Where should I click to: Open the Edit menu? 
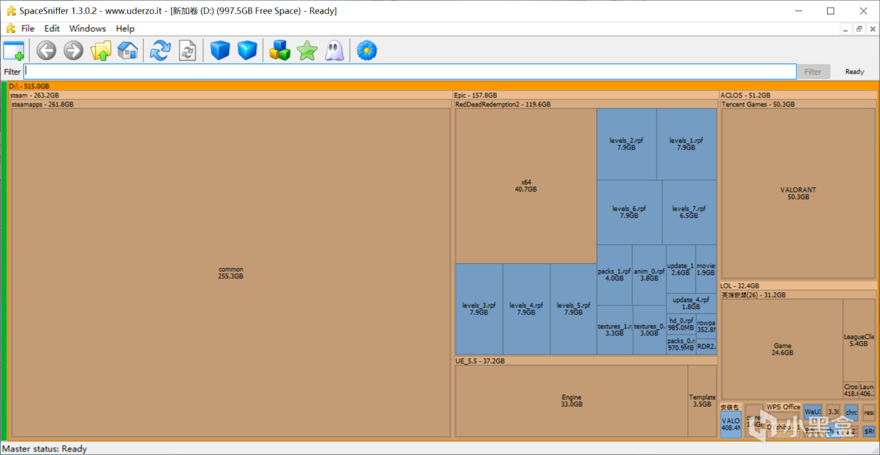52,28
